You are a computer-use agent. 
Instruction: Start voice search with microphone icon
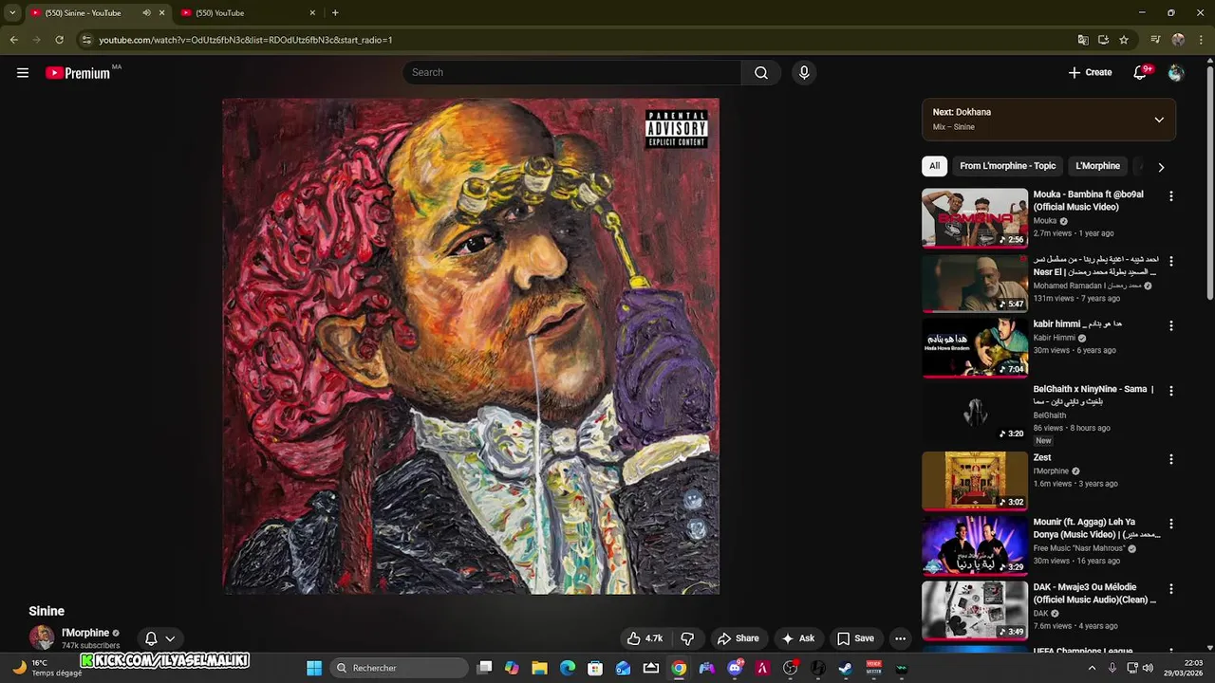click(x=804, y=73)
